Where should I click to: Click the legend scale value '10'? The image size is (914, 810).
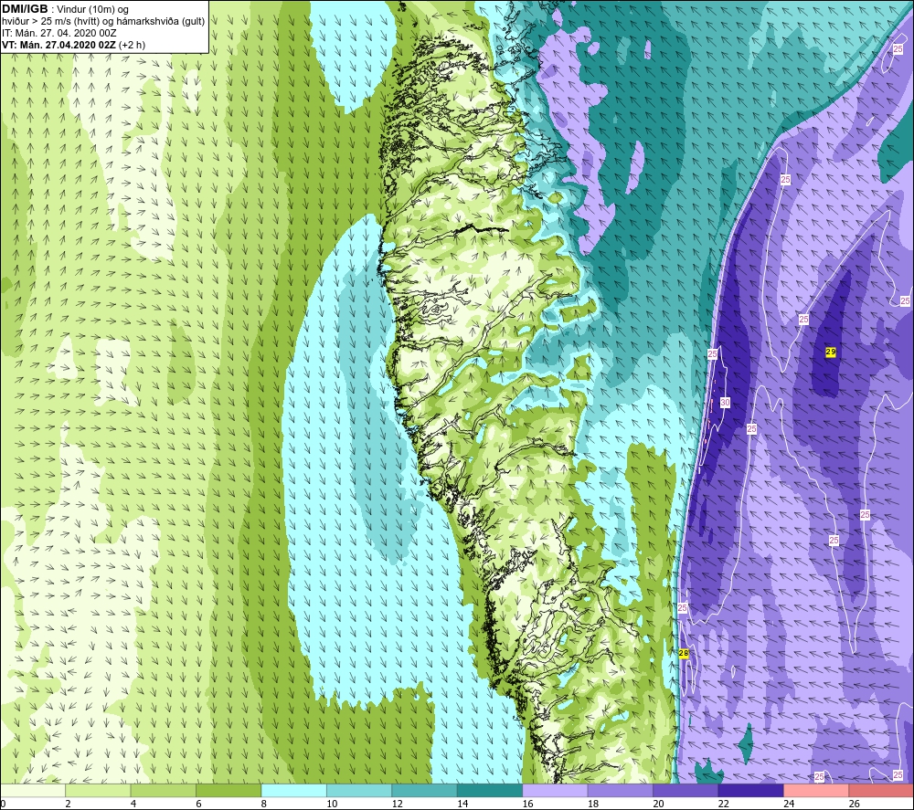pyautogui.click(x=332, y=804)
